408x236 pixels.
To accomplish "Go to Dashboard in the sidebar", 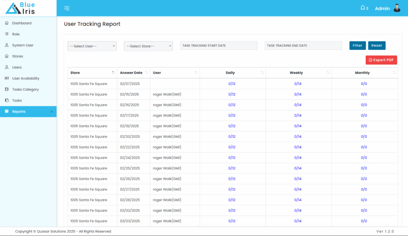I will point(22,23).
